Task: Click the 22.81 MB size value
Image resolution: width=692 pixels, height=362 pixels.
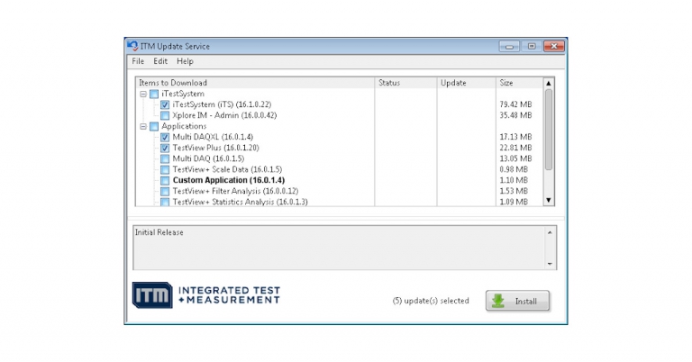Action: [x=515, y=148]
